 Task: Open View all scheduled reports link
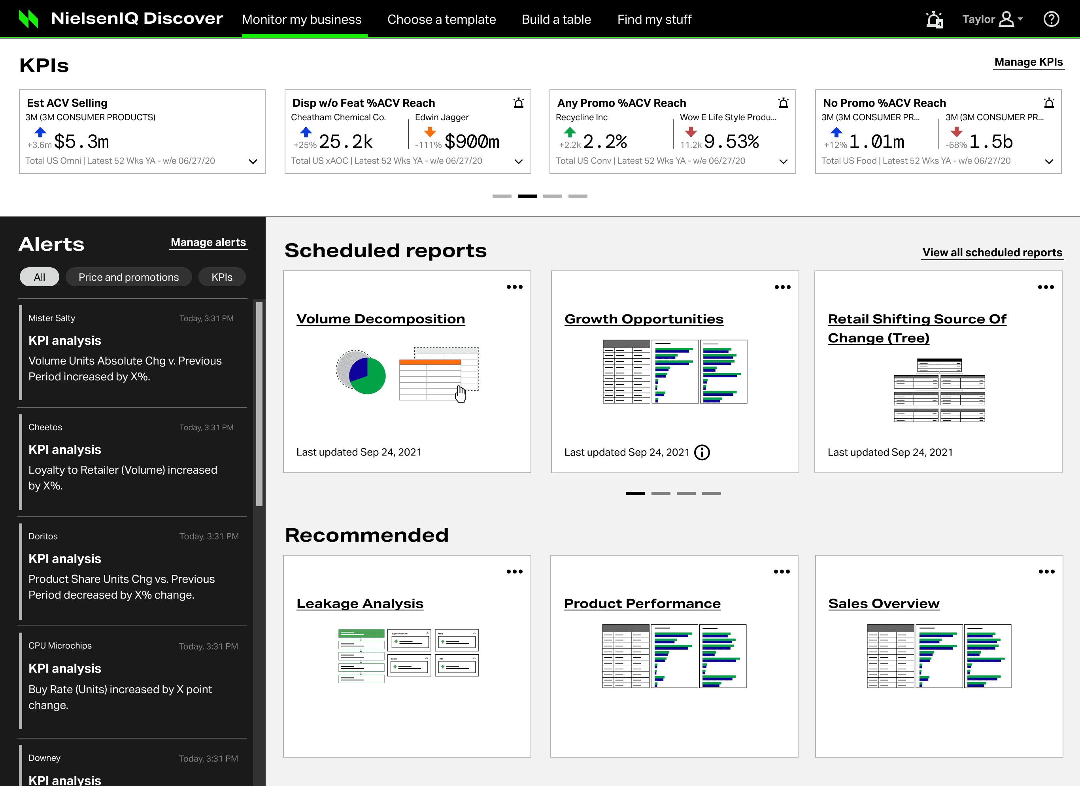(992, 253)
